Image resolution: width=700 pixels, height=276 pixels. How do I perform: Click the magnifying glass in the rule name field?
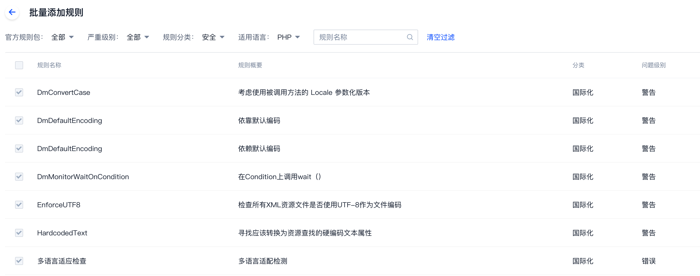(410, 37)
